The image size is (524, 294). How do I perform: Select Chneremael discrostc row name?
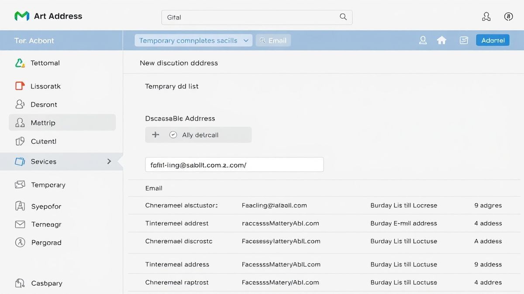coord(179,241)
